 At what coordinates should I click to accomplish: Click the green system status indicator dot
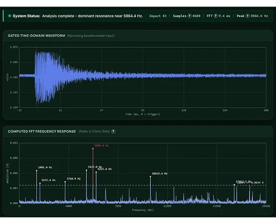pos(10,16)
